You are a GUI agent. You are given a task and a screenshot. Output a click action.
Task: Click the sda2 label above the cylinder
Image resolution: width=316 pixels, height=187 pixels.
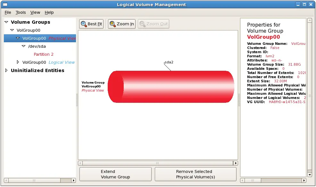click(169, 62)
